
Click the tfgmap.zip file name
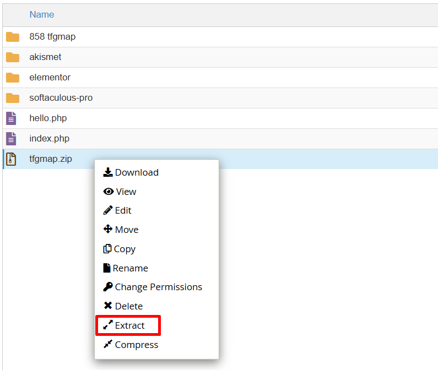[x=51, y=159]
